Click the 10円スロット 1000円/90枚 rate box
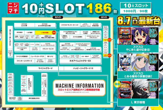163x110 pixels. 135,8
